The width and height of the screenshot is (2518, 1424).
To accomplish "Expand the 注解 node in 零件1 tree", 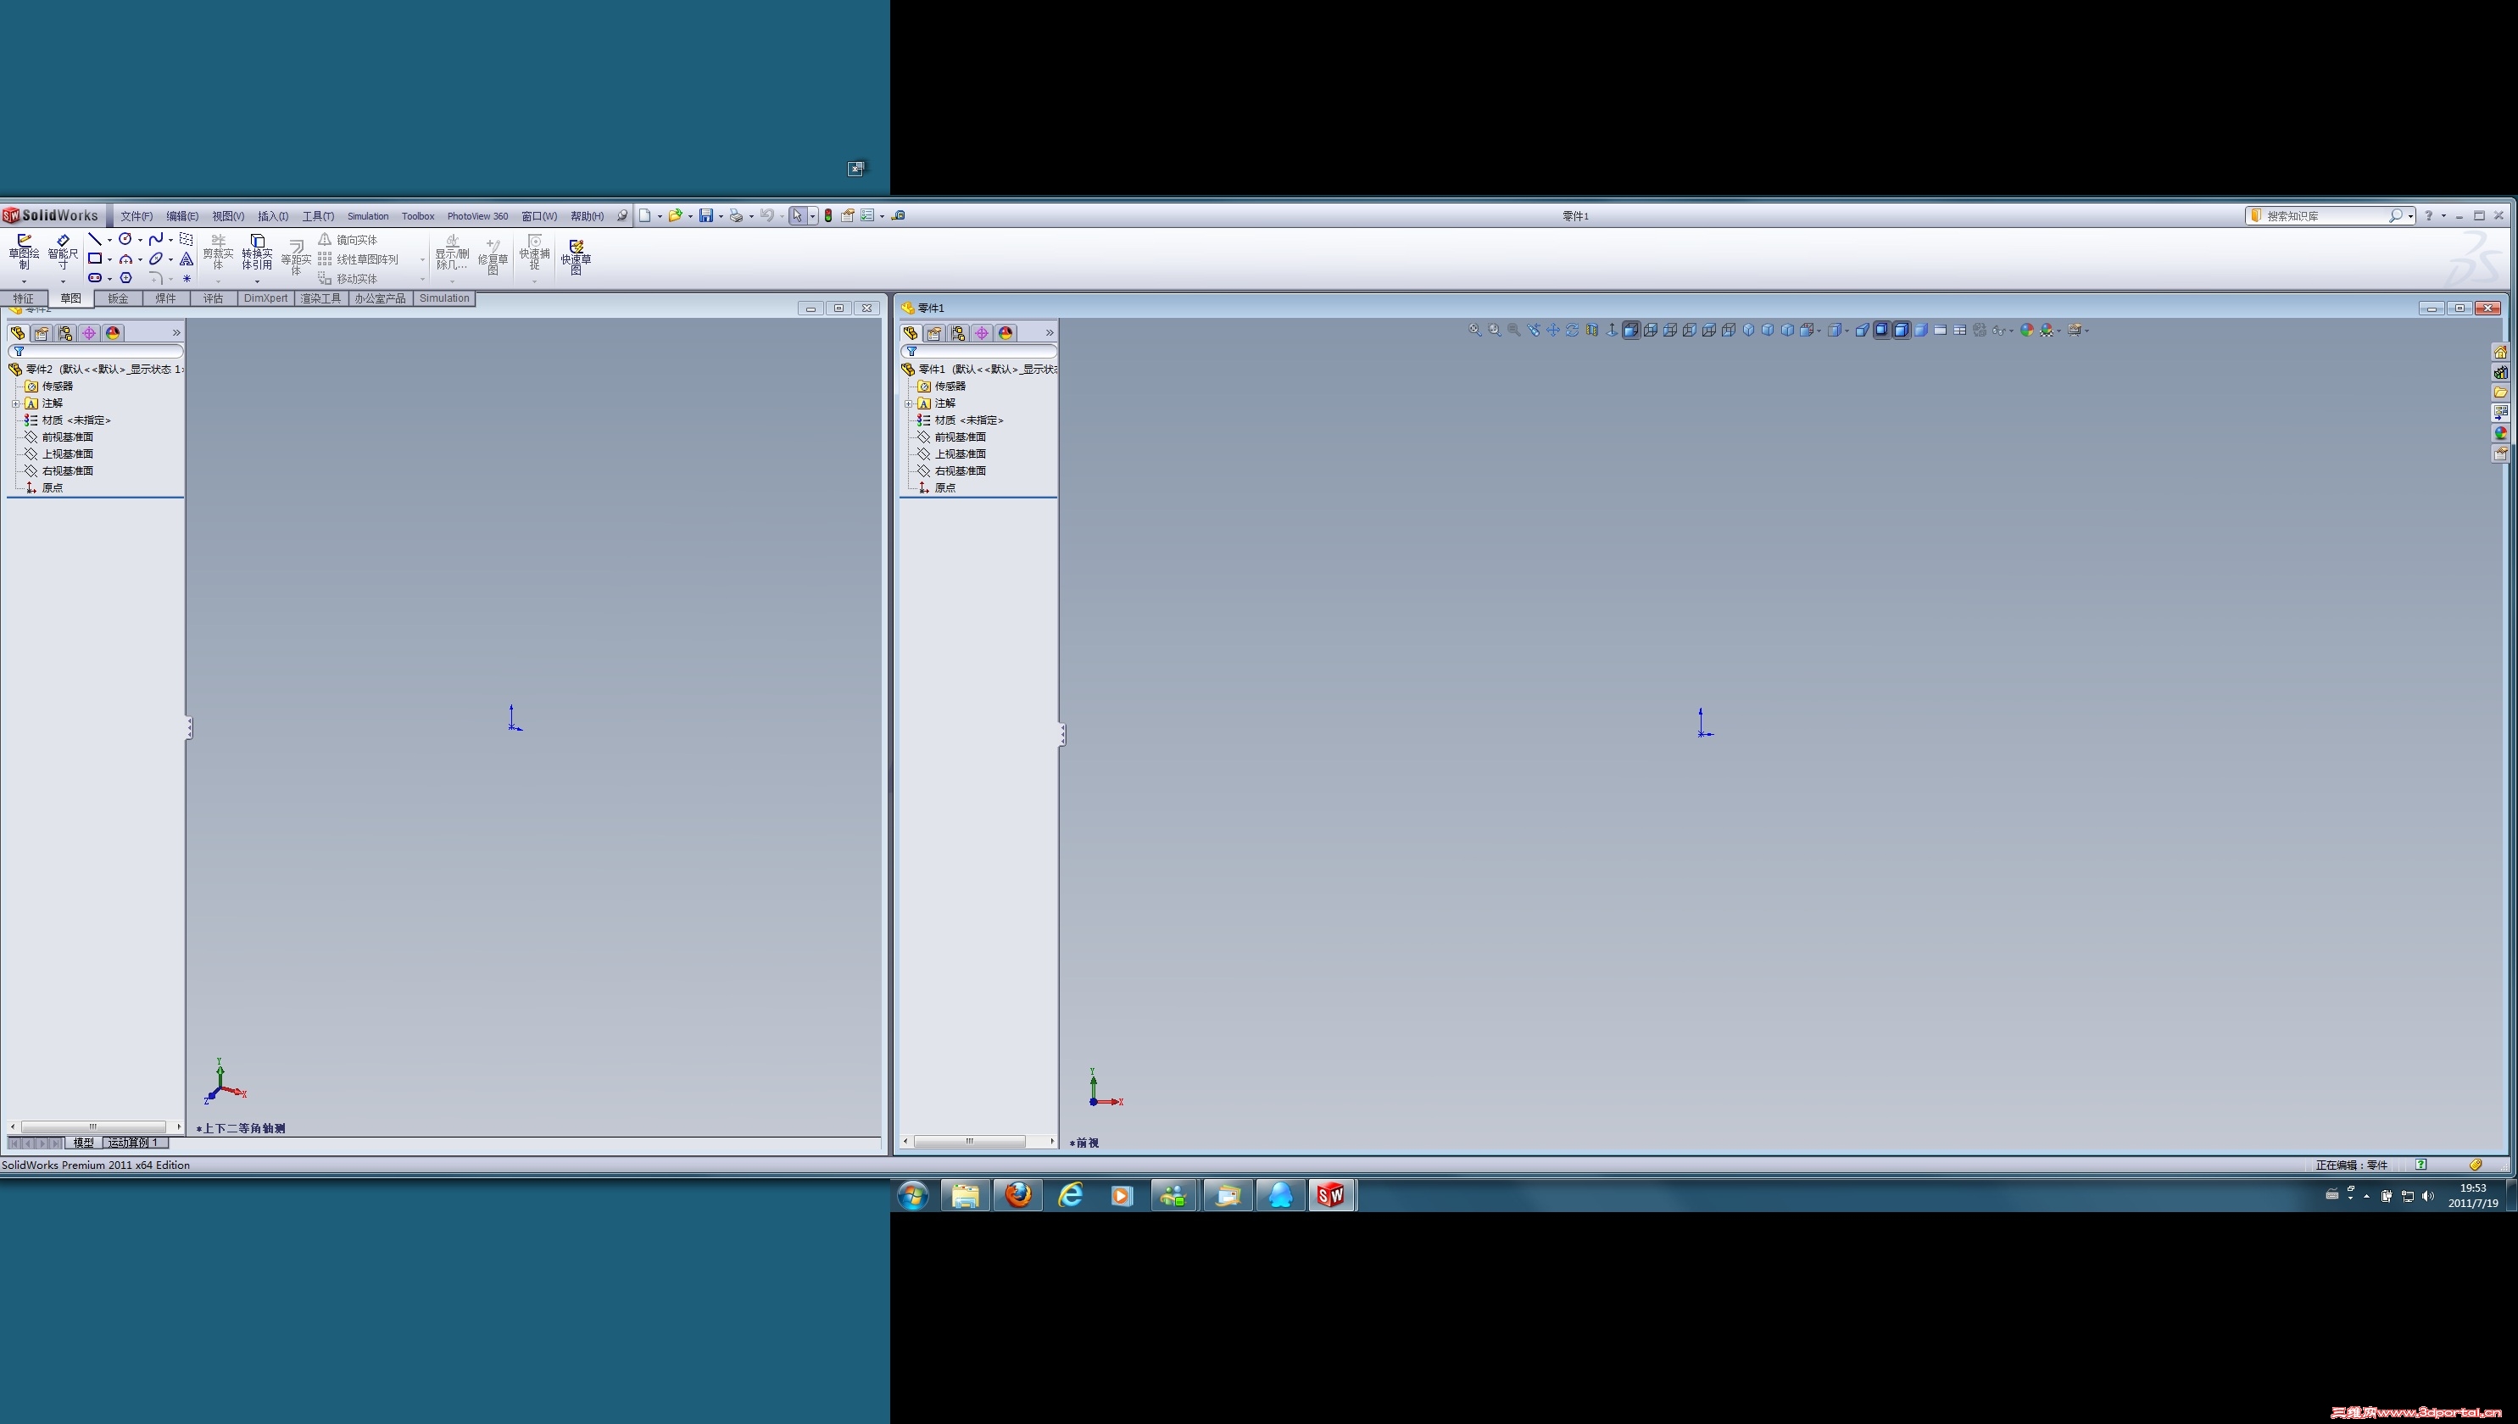I will [x=909, y=404].
